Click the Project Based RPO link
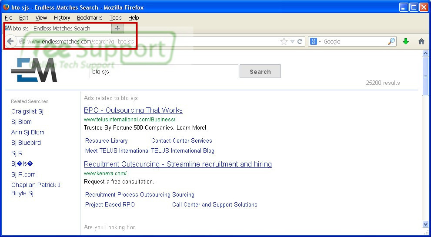The height and width of the screenshot is (237, 431). [x=110, y=204]
